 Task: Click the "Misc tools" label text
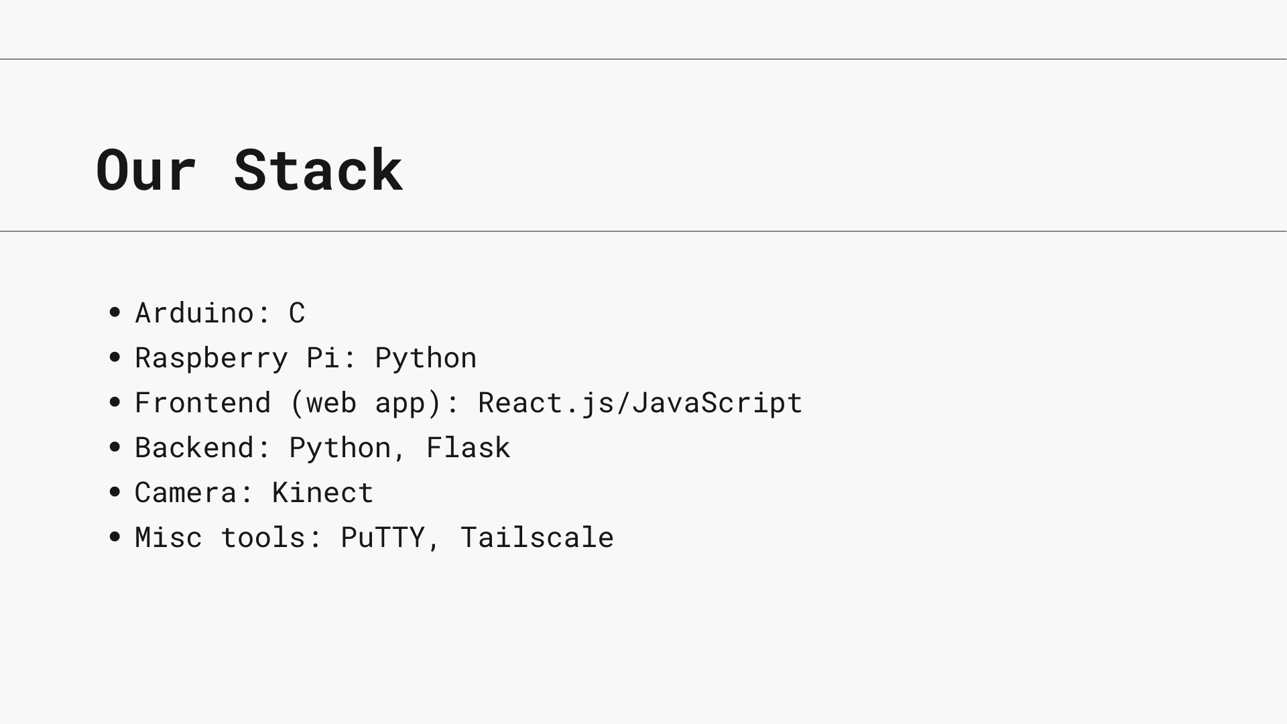pos(220,538)
